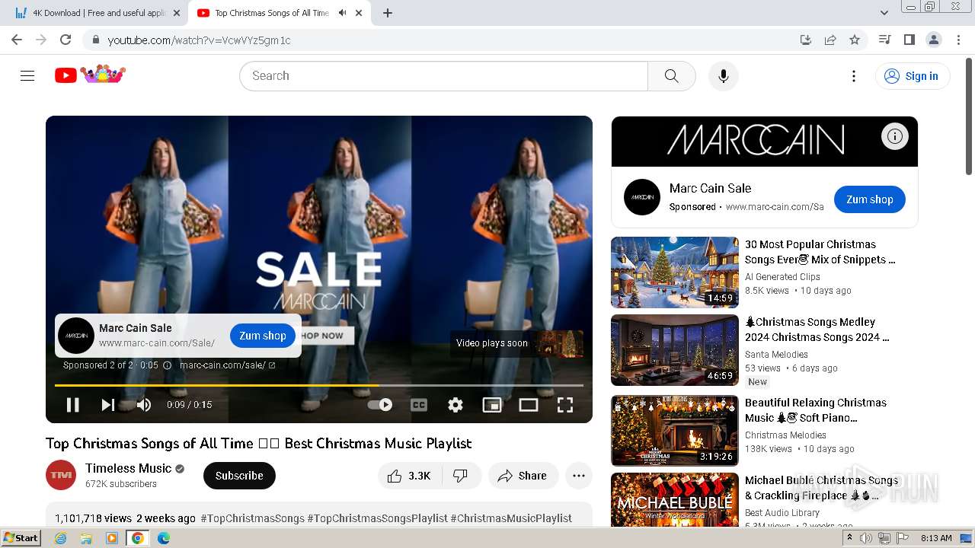Enable the miniplayer mode
The height and width of the screenshot is (548, 975).
[x=492, y=405]
